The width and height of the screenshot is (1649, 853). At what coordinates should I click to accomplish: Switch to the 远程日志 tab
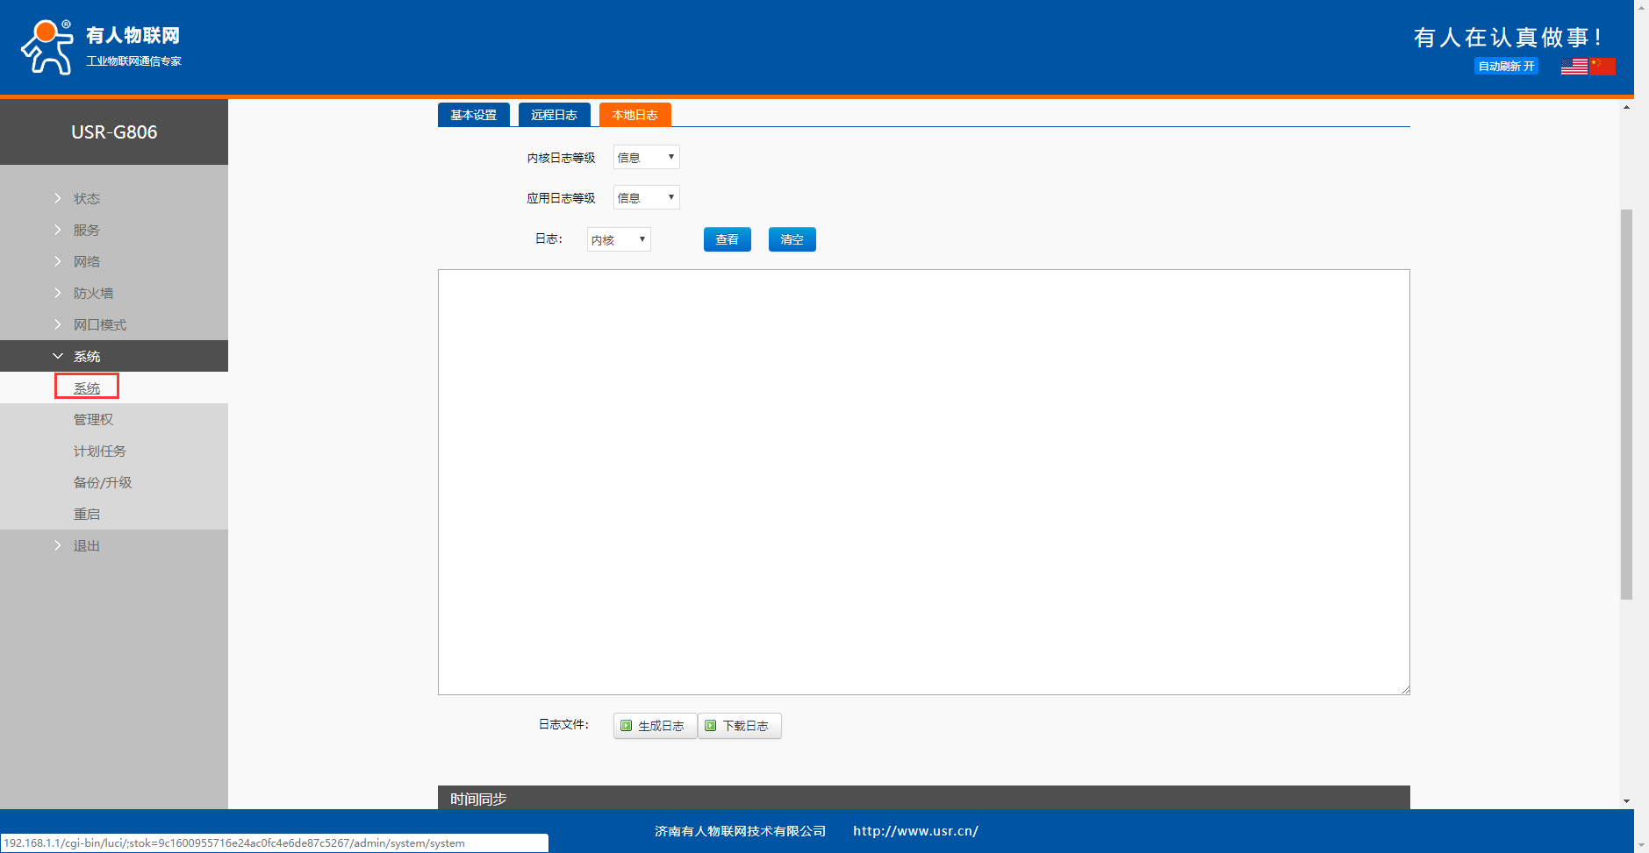(x=554, y=115)
